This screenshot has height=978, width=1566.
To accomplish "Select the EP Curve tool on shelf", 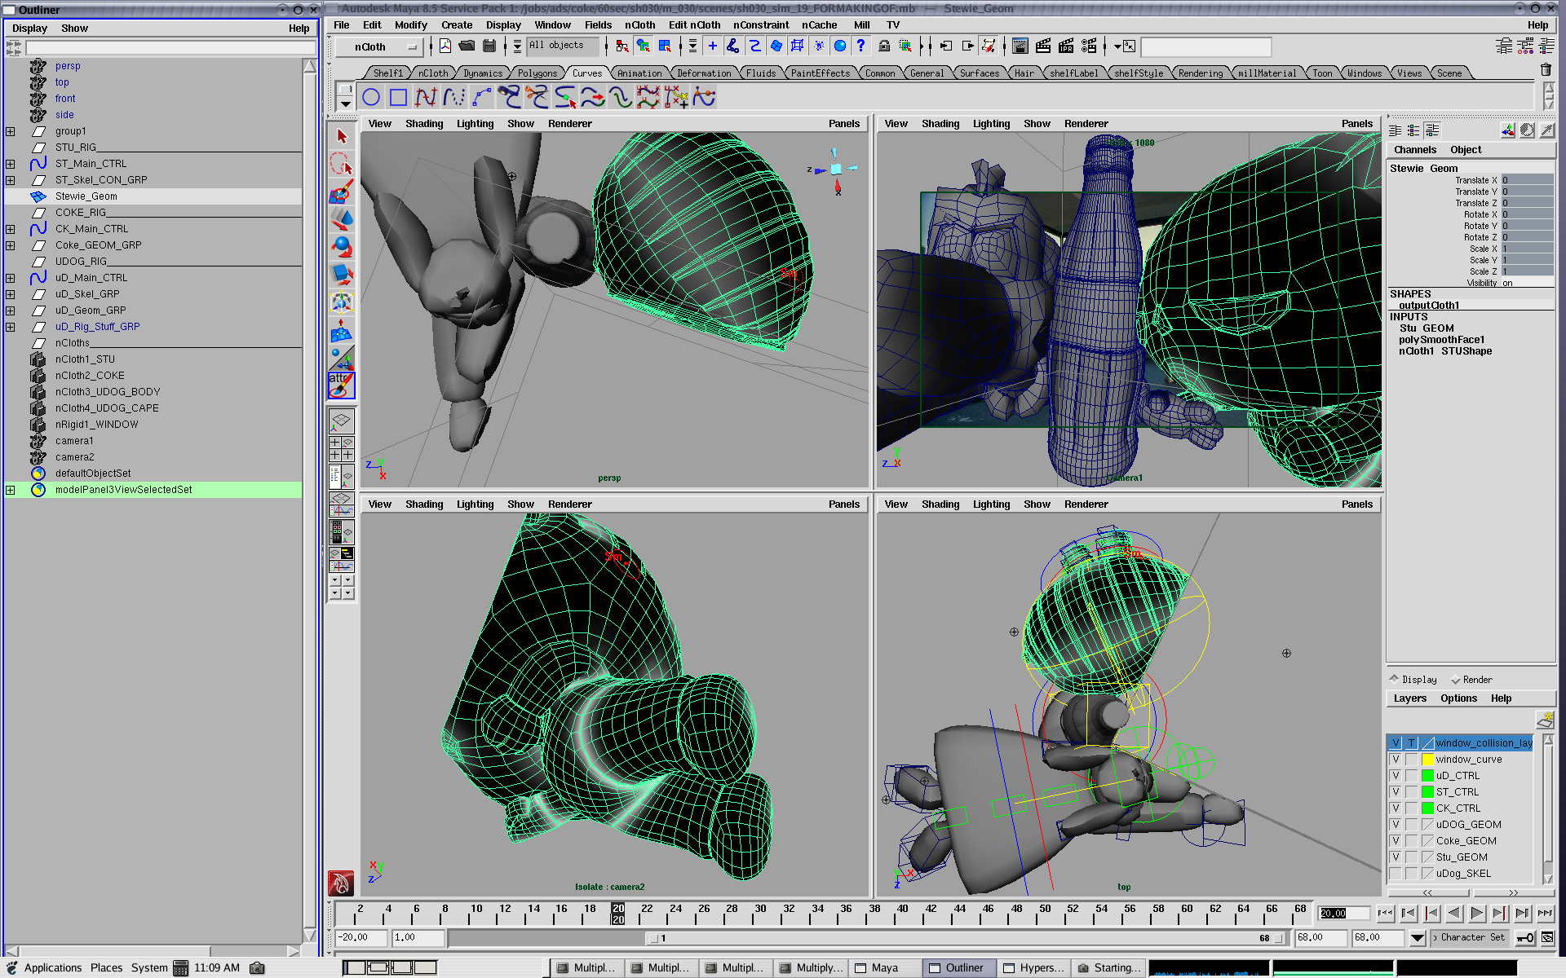I will 426,98.
